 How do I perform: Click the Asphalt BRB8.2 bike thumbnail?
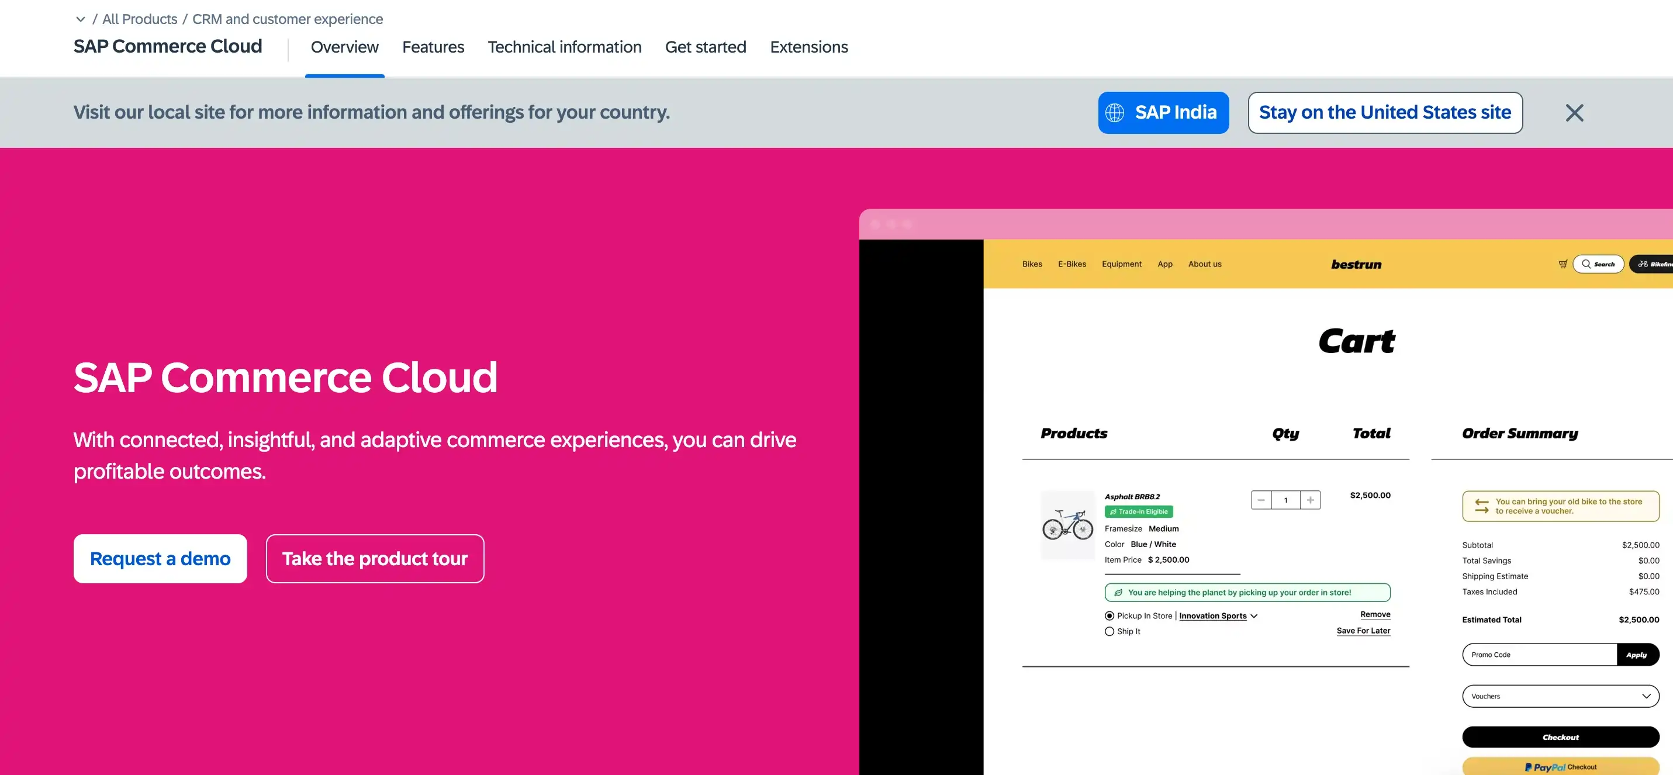[x=1067, y=525]
